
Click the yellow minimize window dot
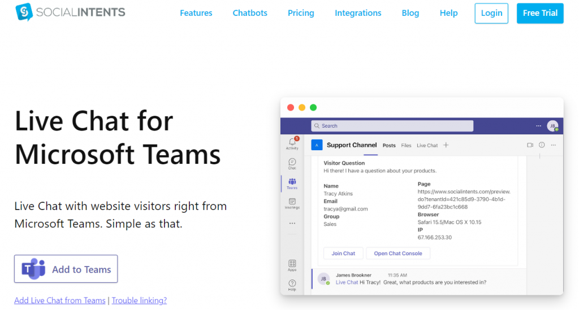click(x=302, y=108)
